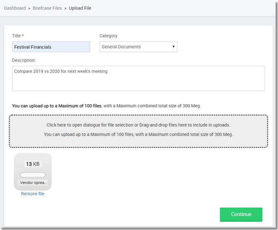Click the upload progress bar on file tile

pyautogui.click(x=33, y=175)
